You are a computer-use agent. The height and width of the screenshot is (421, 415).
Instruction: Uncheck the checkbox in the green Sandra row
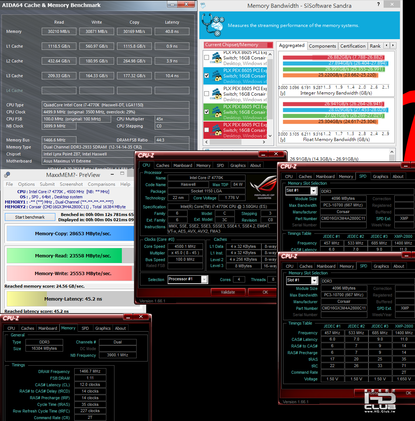(207, 112)
